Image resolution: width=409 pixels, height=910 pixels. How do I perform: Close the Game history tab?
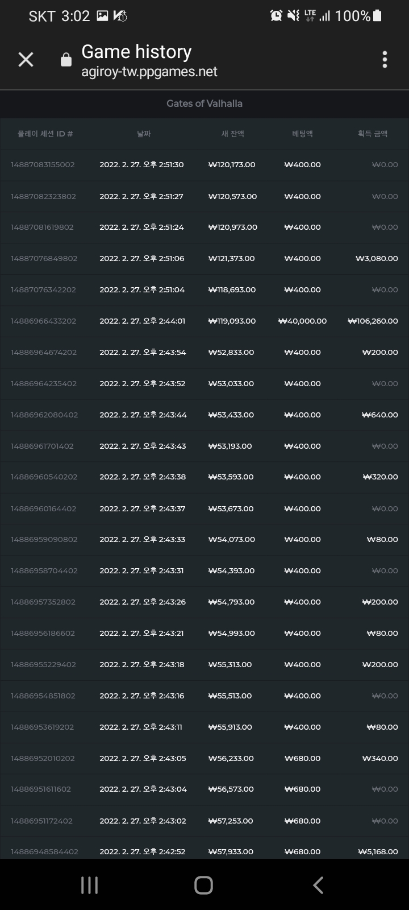click(x=26, y=60)
